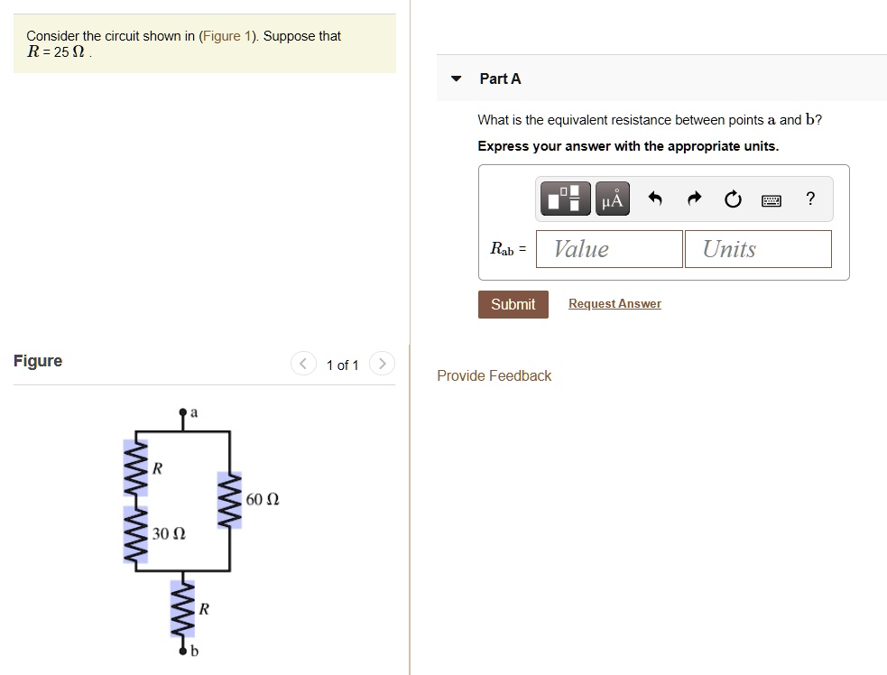
Task: Reset the answer with the reset icon
Action: pos(732,199)
